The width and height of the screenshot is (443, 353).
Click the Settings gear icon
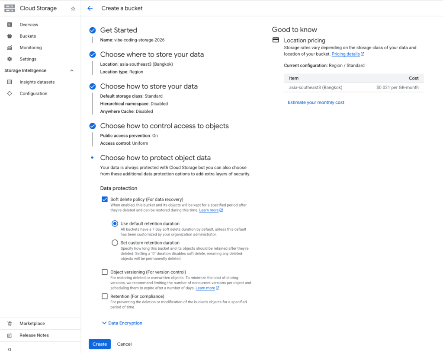point(10,59)
